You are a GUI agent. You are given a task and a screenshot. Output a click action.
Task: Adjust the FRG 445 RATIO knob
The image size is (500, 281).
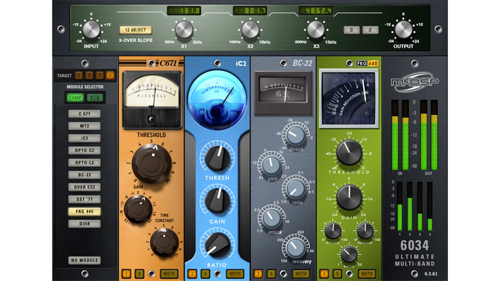point(349,254)
